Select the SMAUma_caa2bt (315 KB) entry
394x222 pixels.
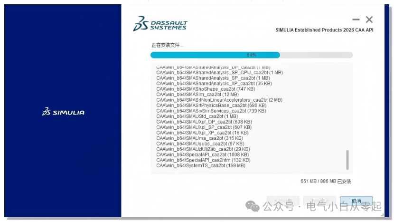199,138
